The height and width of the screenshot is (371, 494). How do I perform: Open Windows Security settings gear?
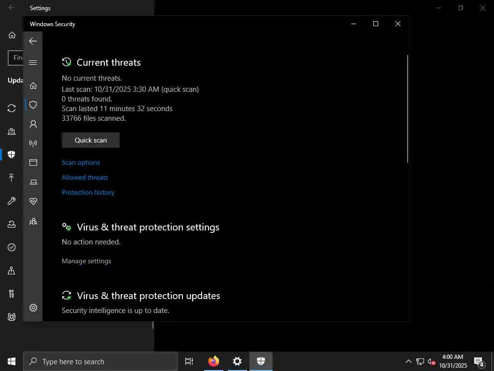33,308
